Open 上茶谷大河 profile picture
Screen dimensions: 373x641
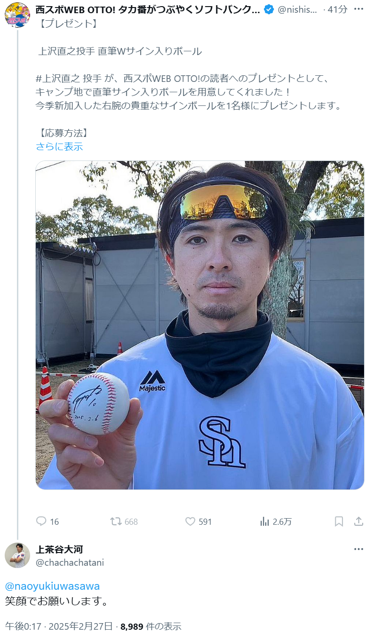click(17, 555)
